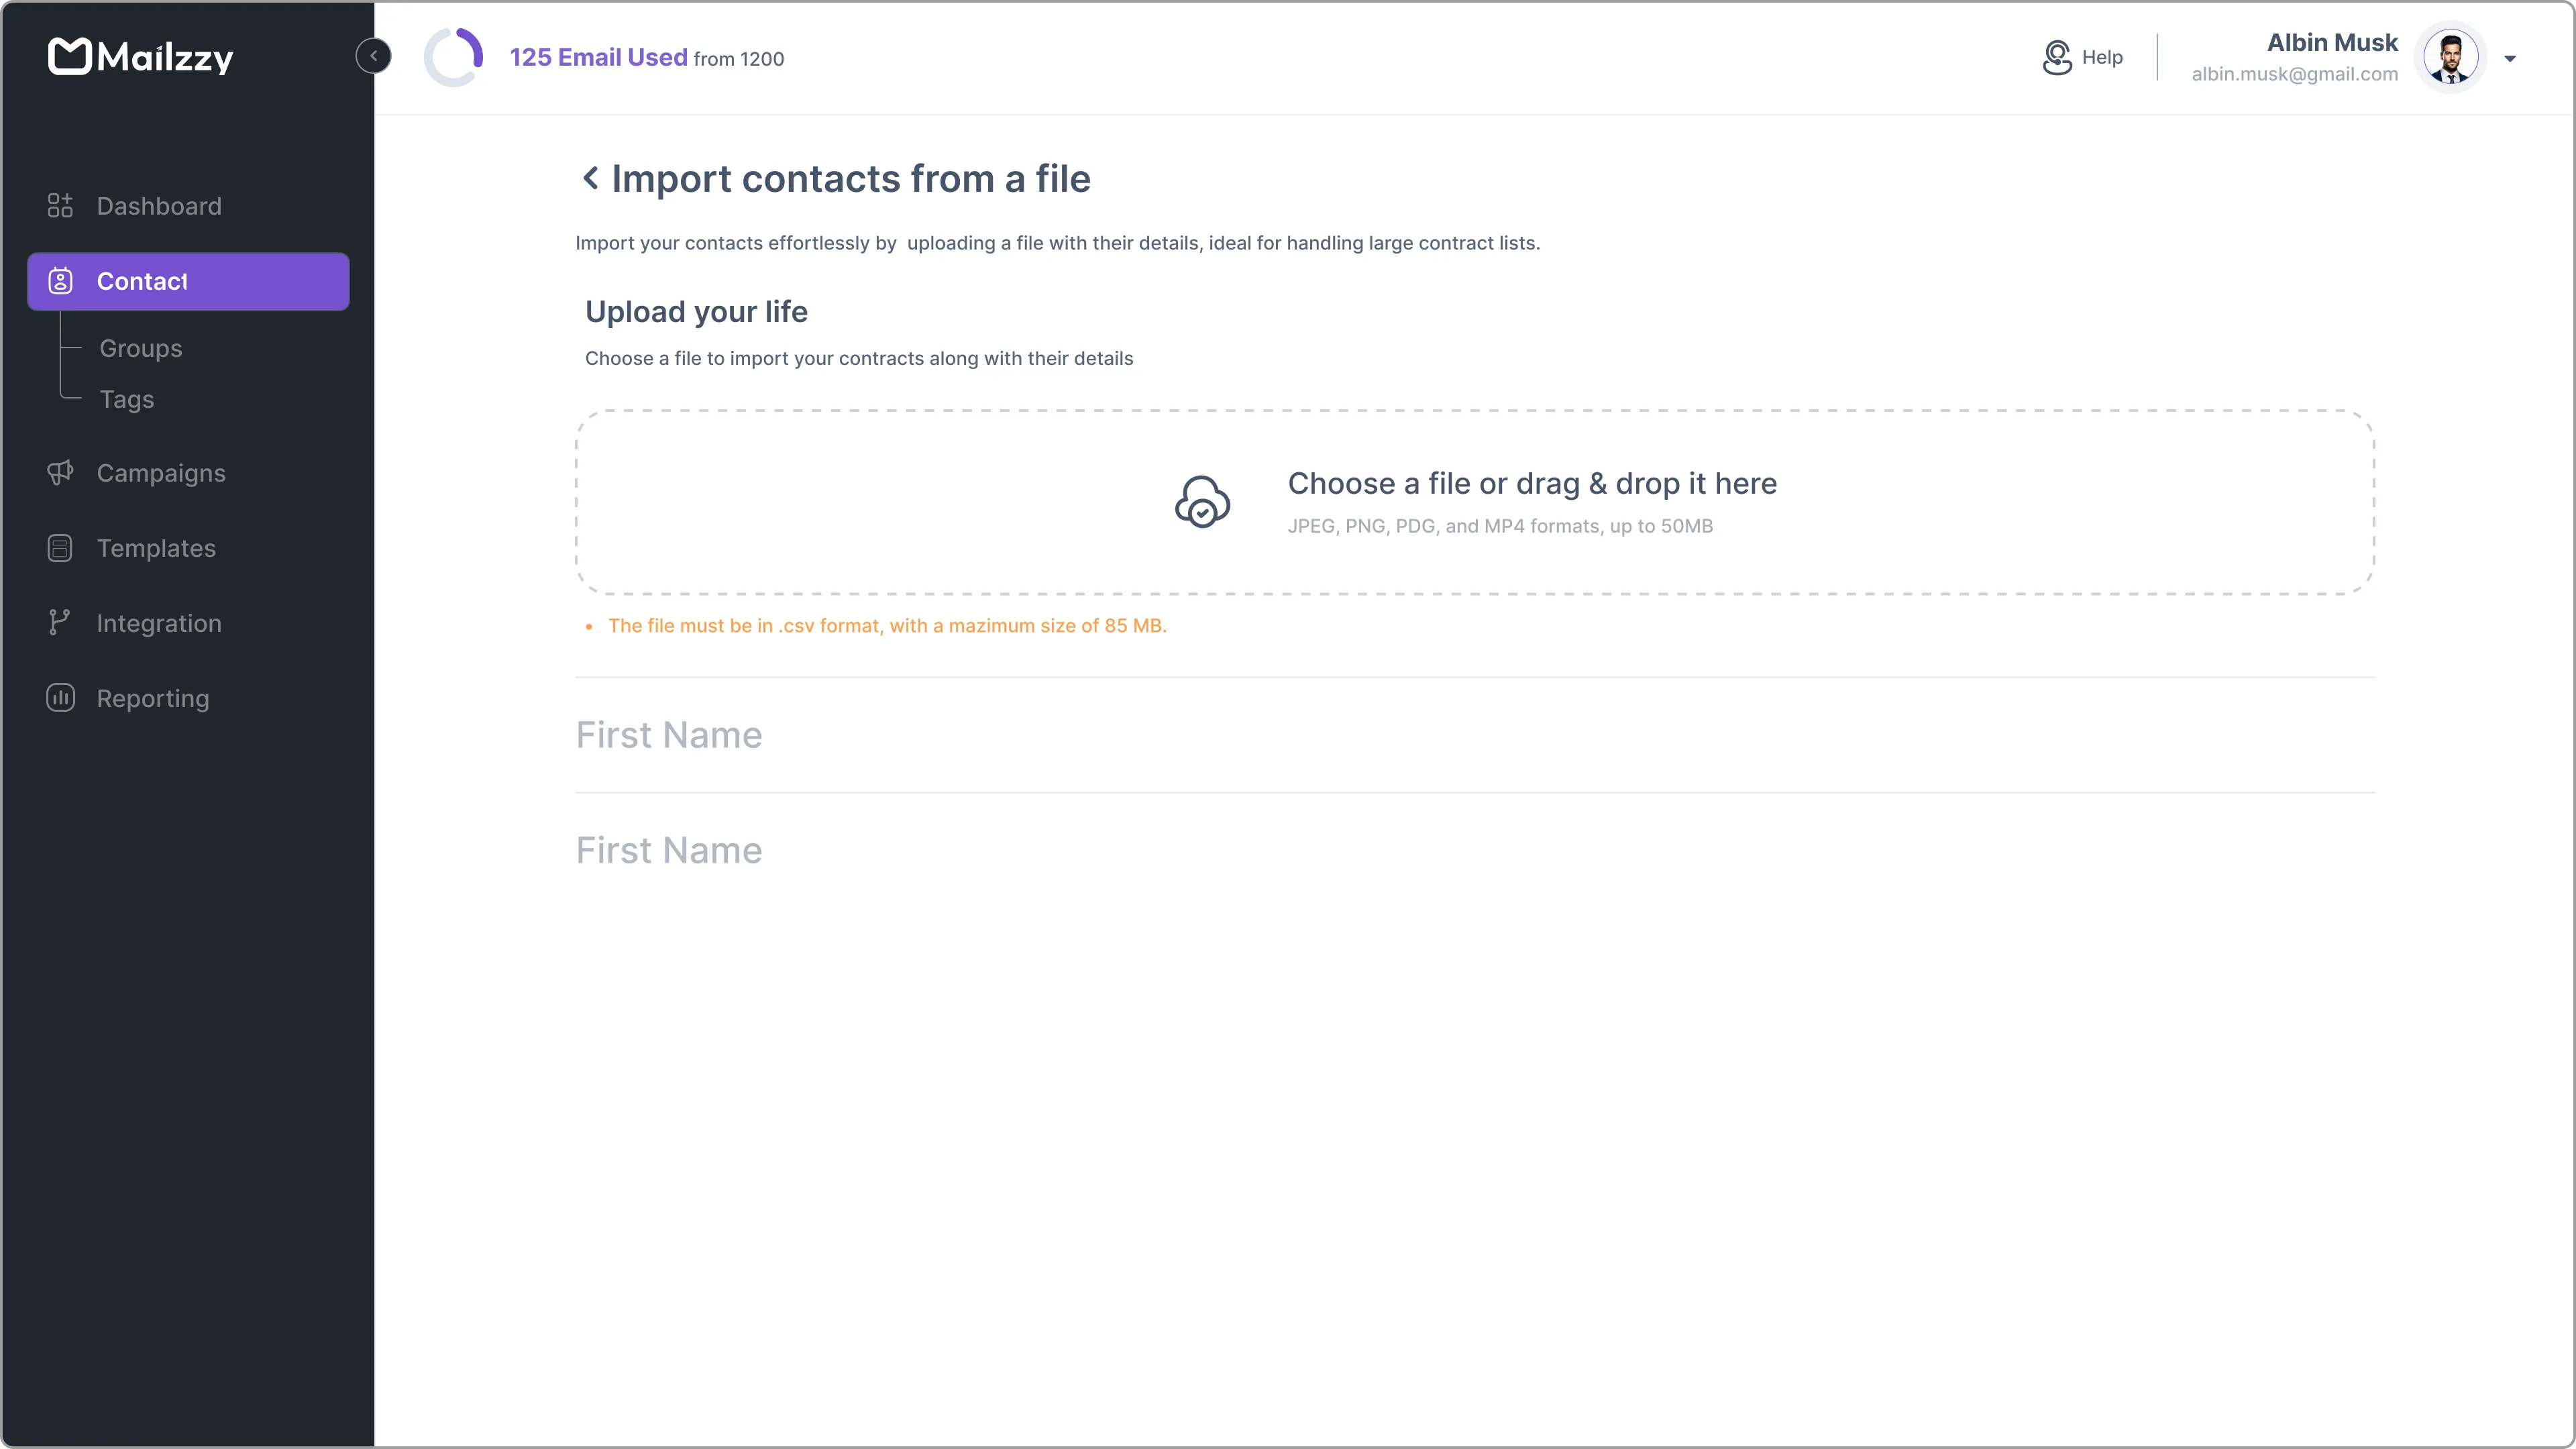Collapse the sidebar with the chevron button
The image size is (2576, 1449).
(374, 55)
